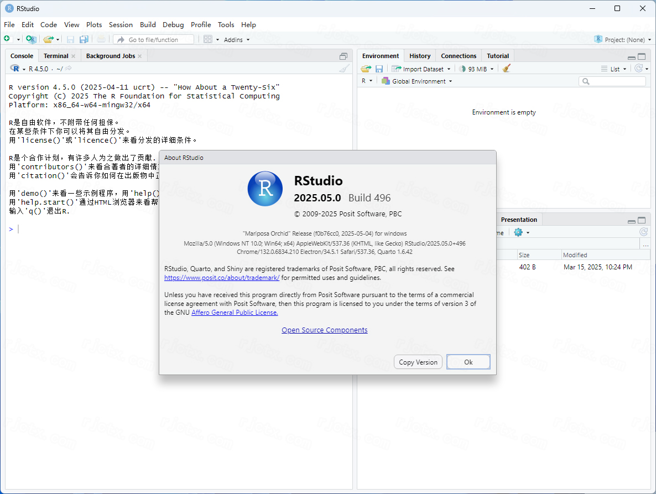656x494 pixels.
Task: Click the Print icon in the main toolbar
Action: [101, 39]
